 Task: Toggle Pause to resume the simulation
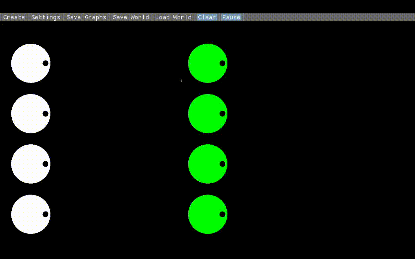coord(231,17)
